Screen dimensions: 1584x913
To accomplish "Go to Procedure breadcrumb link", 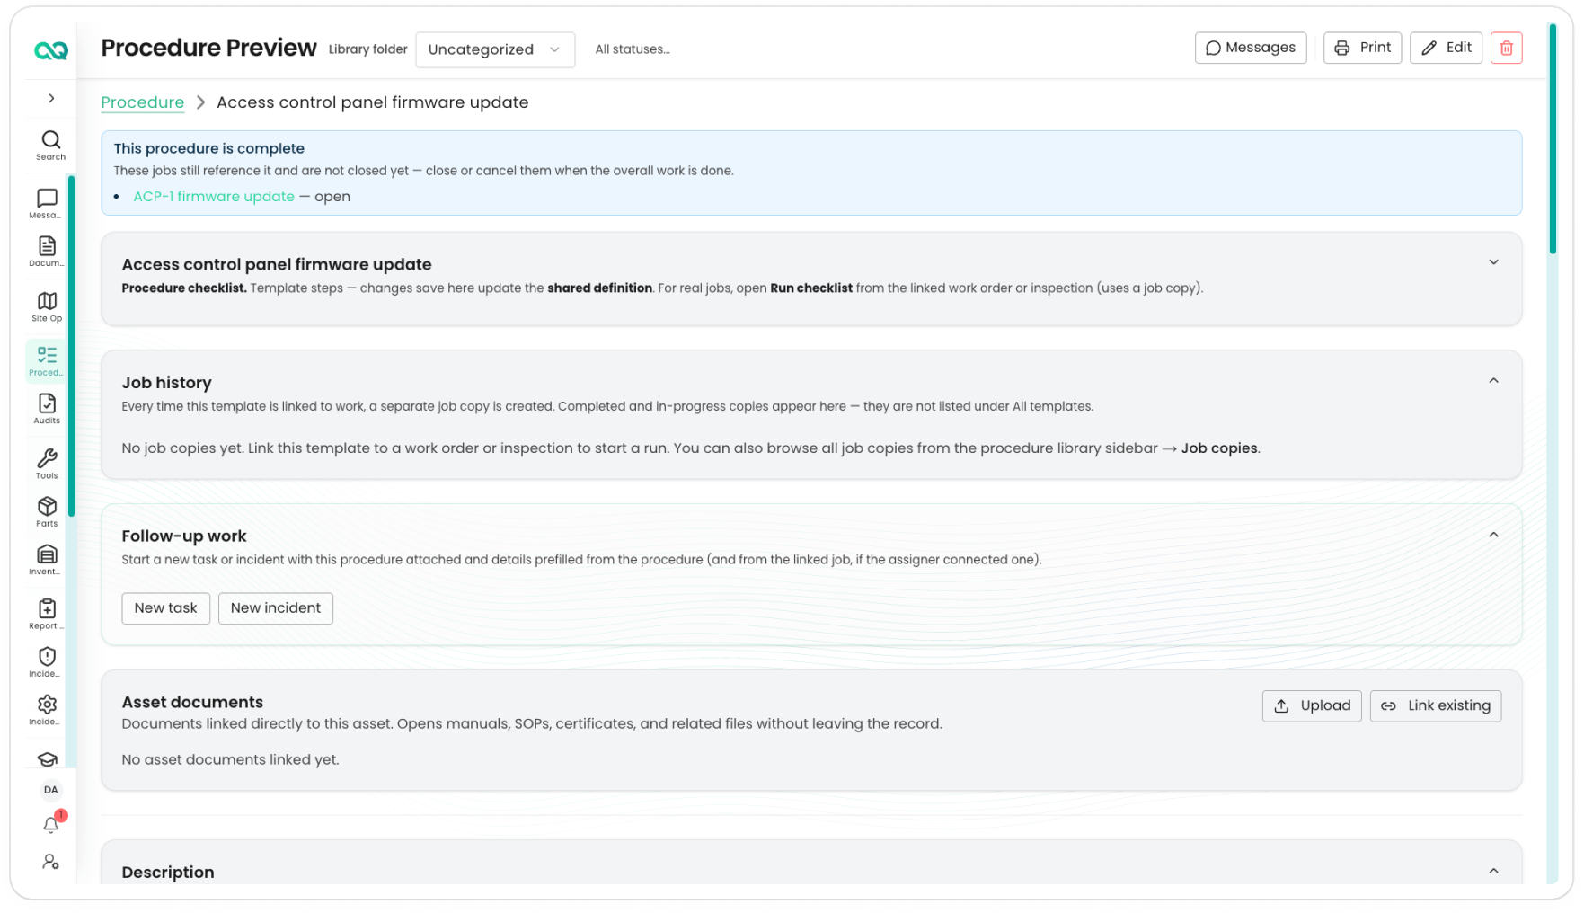I will click(142, 102).
